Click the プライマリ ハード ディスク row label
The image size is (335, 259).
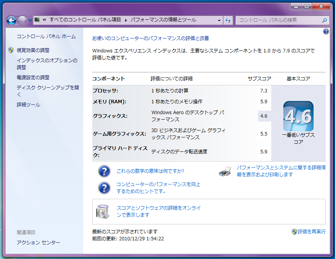(x=120, y=151)
